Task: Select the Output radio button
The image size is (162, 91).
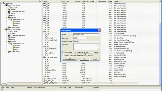Action: pos(92,52)
